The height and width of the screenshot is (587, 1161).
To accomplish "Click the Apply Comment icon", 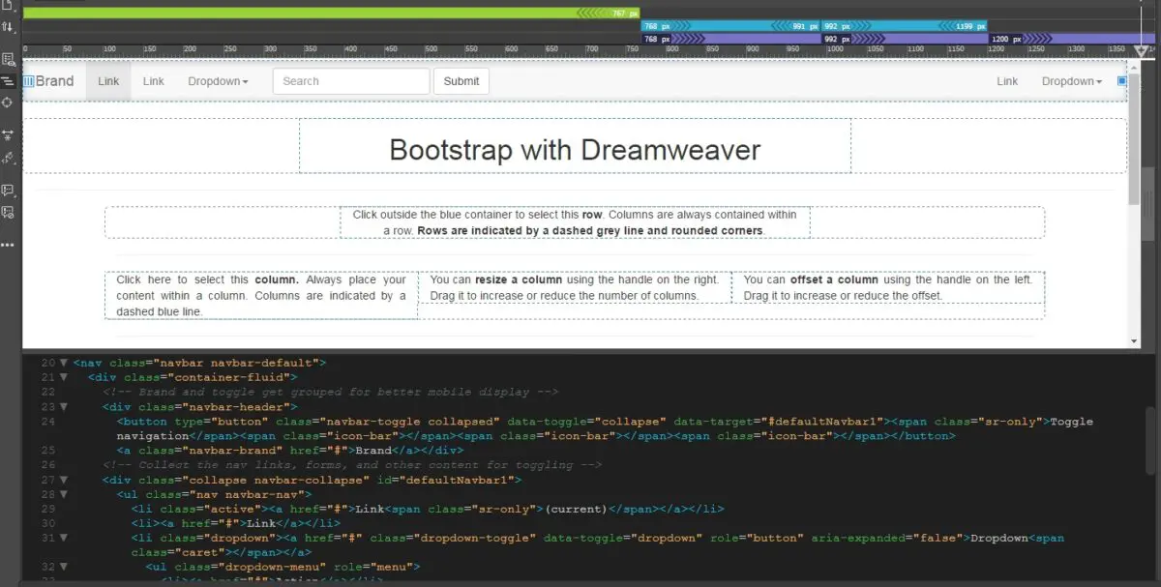I will [x=8, y=190].
